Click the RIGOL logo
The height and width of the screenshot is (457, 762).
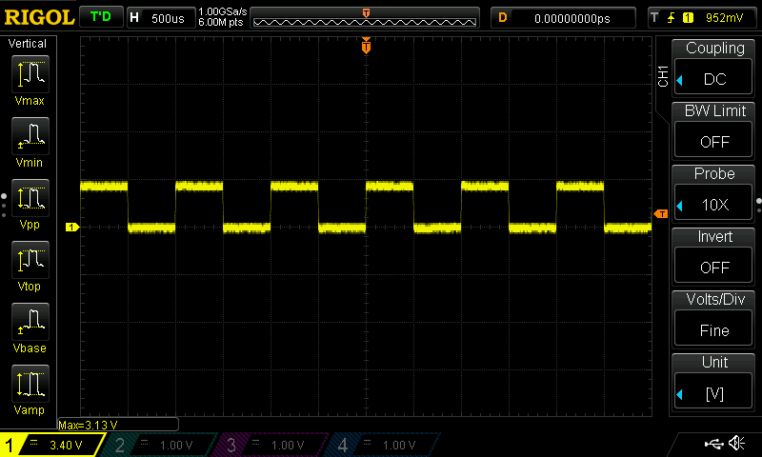(x=39, y=18)
